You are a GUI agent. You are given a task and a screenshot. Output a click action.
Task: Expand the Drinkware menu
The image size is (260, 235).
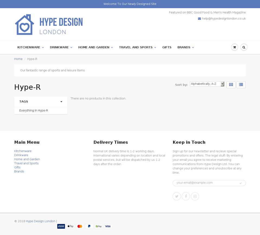pyautogui.click(x=61, y=47)
